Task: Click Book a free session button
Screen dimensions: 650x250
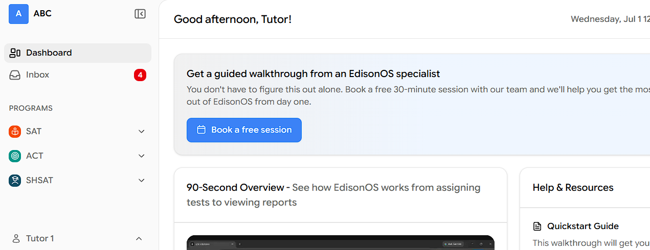Action: (x=244, y=130)
